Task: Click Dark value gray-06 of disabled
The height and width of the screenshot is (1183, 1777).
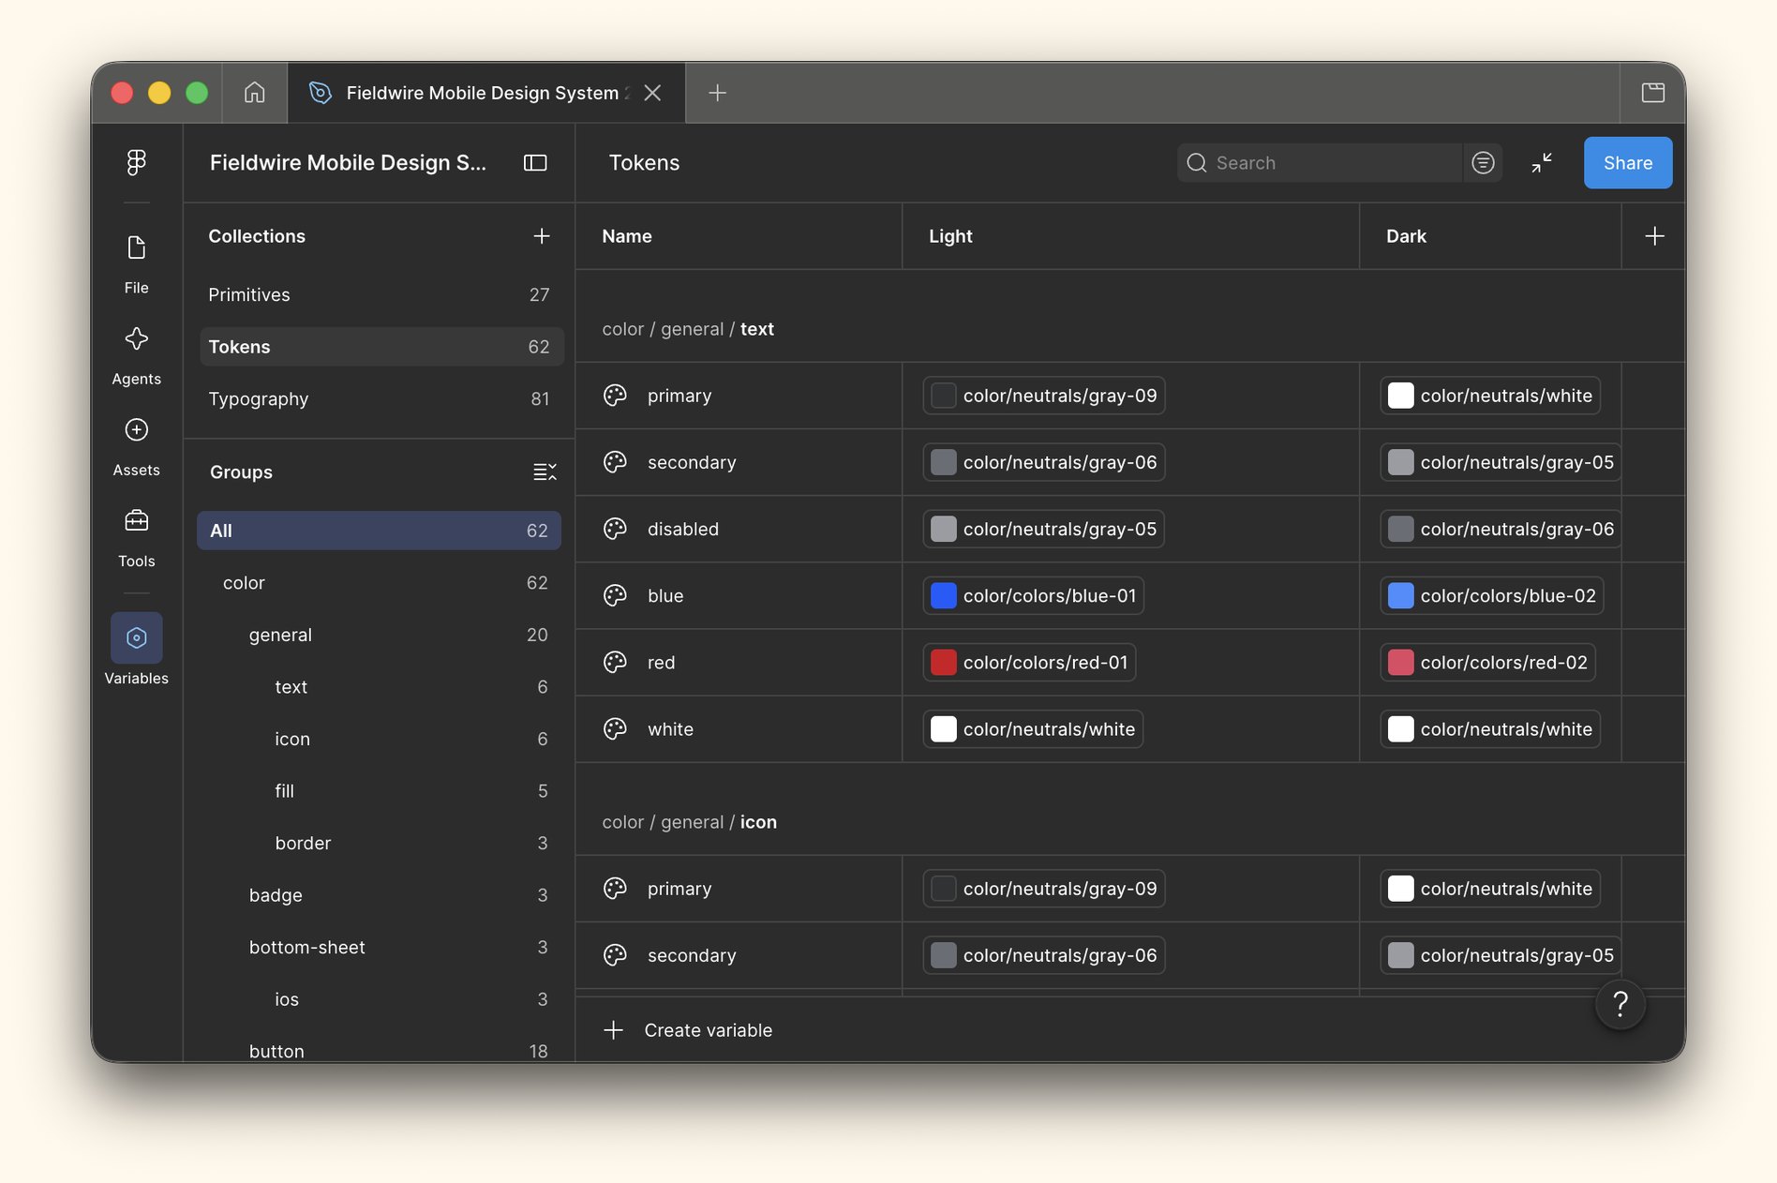Action: [x=1501, y=529]
